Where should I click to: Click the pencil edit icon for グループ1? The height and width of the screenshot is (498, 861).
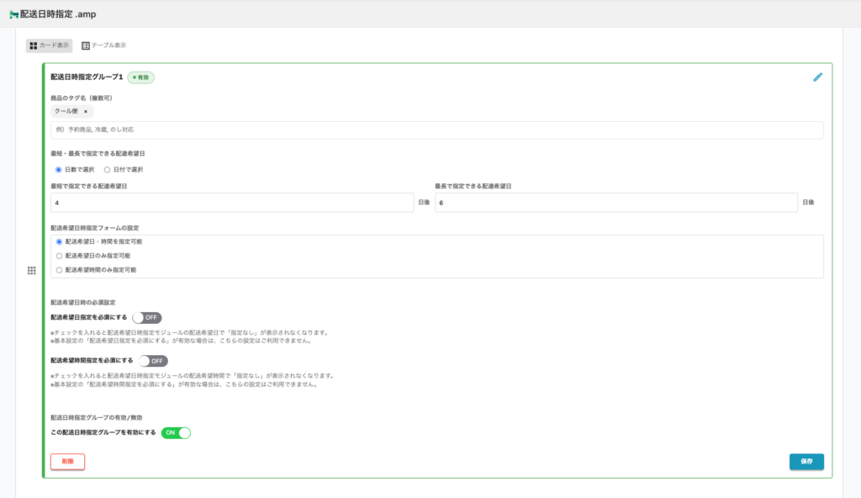pos(817,77)
